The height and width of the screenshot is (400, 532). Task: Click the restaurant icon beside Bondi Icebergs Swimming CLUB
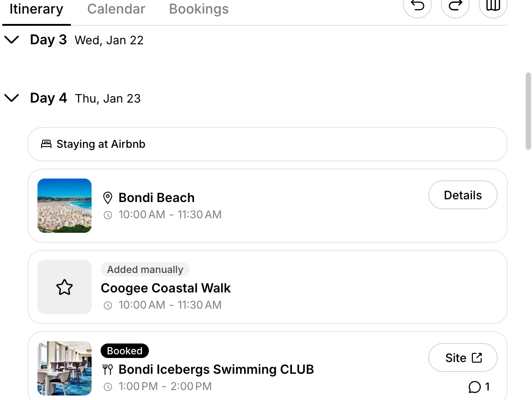click(x=107, y=369)
